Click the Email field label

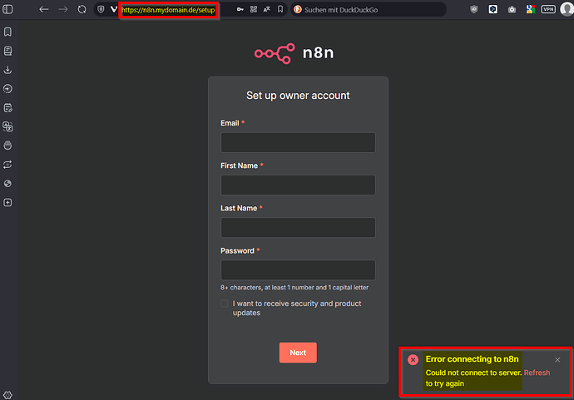[x=230, y=123]
